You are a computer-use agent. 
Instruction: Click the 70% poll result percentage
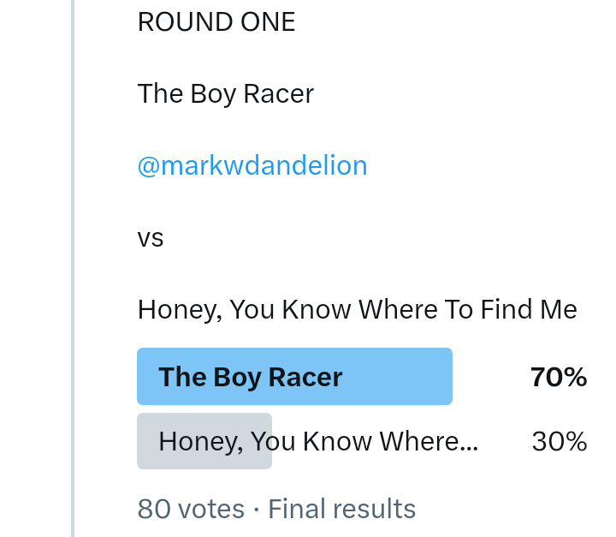click(x=559, y=377)
